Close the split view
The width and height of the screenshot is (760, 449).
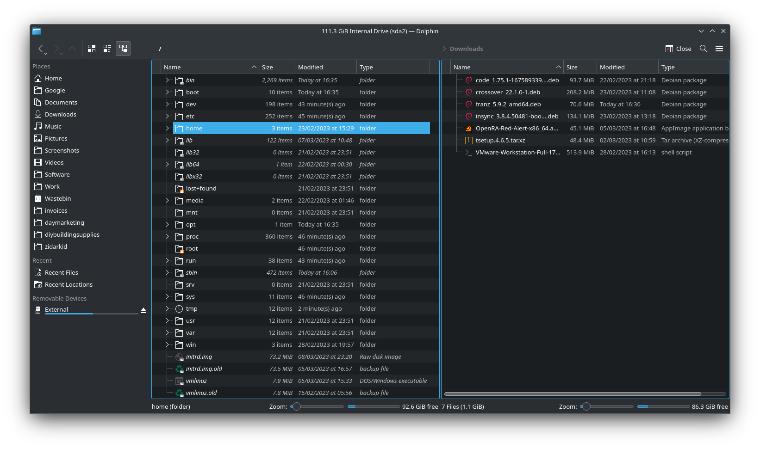[678, 49]
